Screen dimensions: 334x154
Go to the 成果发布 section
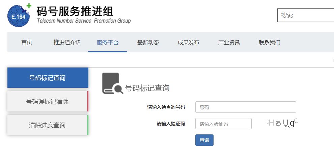click(x=189, y=43)
